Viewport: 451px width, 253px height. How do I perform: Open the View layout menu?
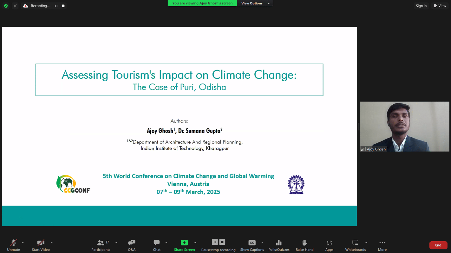coord(440,6)
